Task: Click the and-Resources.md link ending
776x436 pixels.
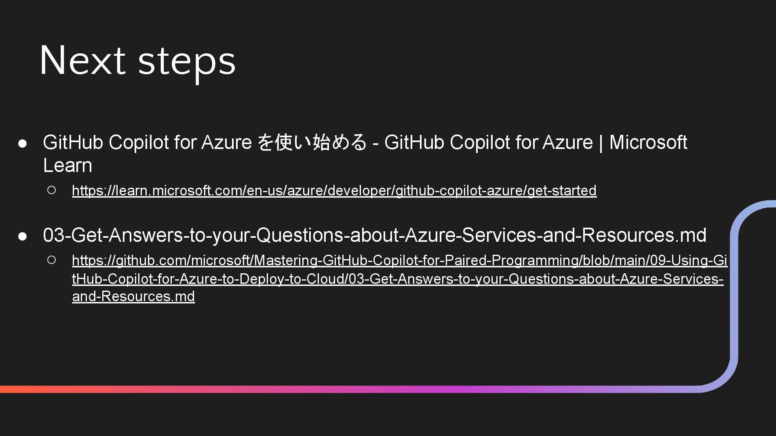Action: 133,297
